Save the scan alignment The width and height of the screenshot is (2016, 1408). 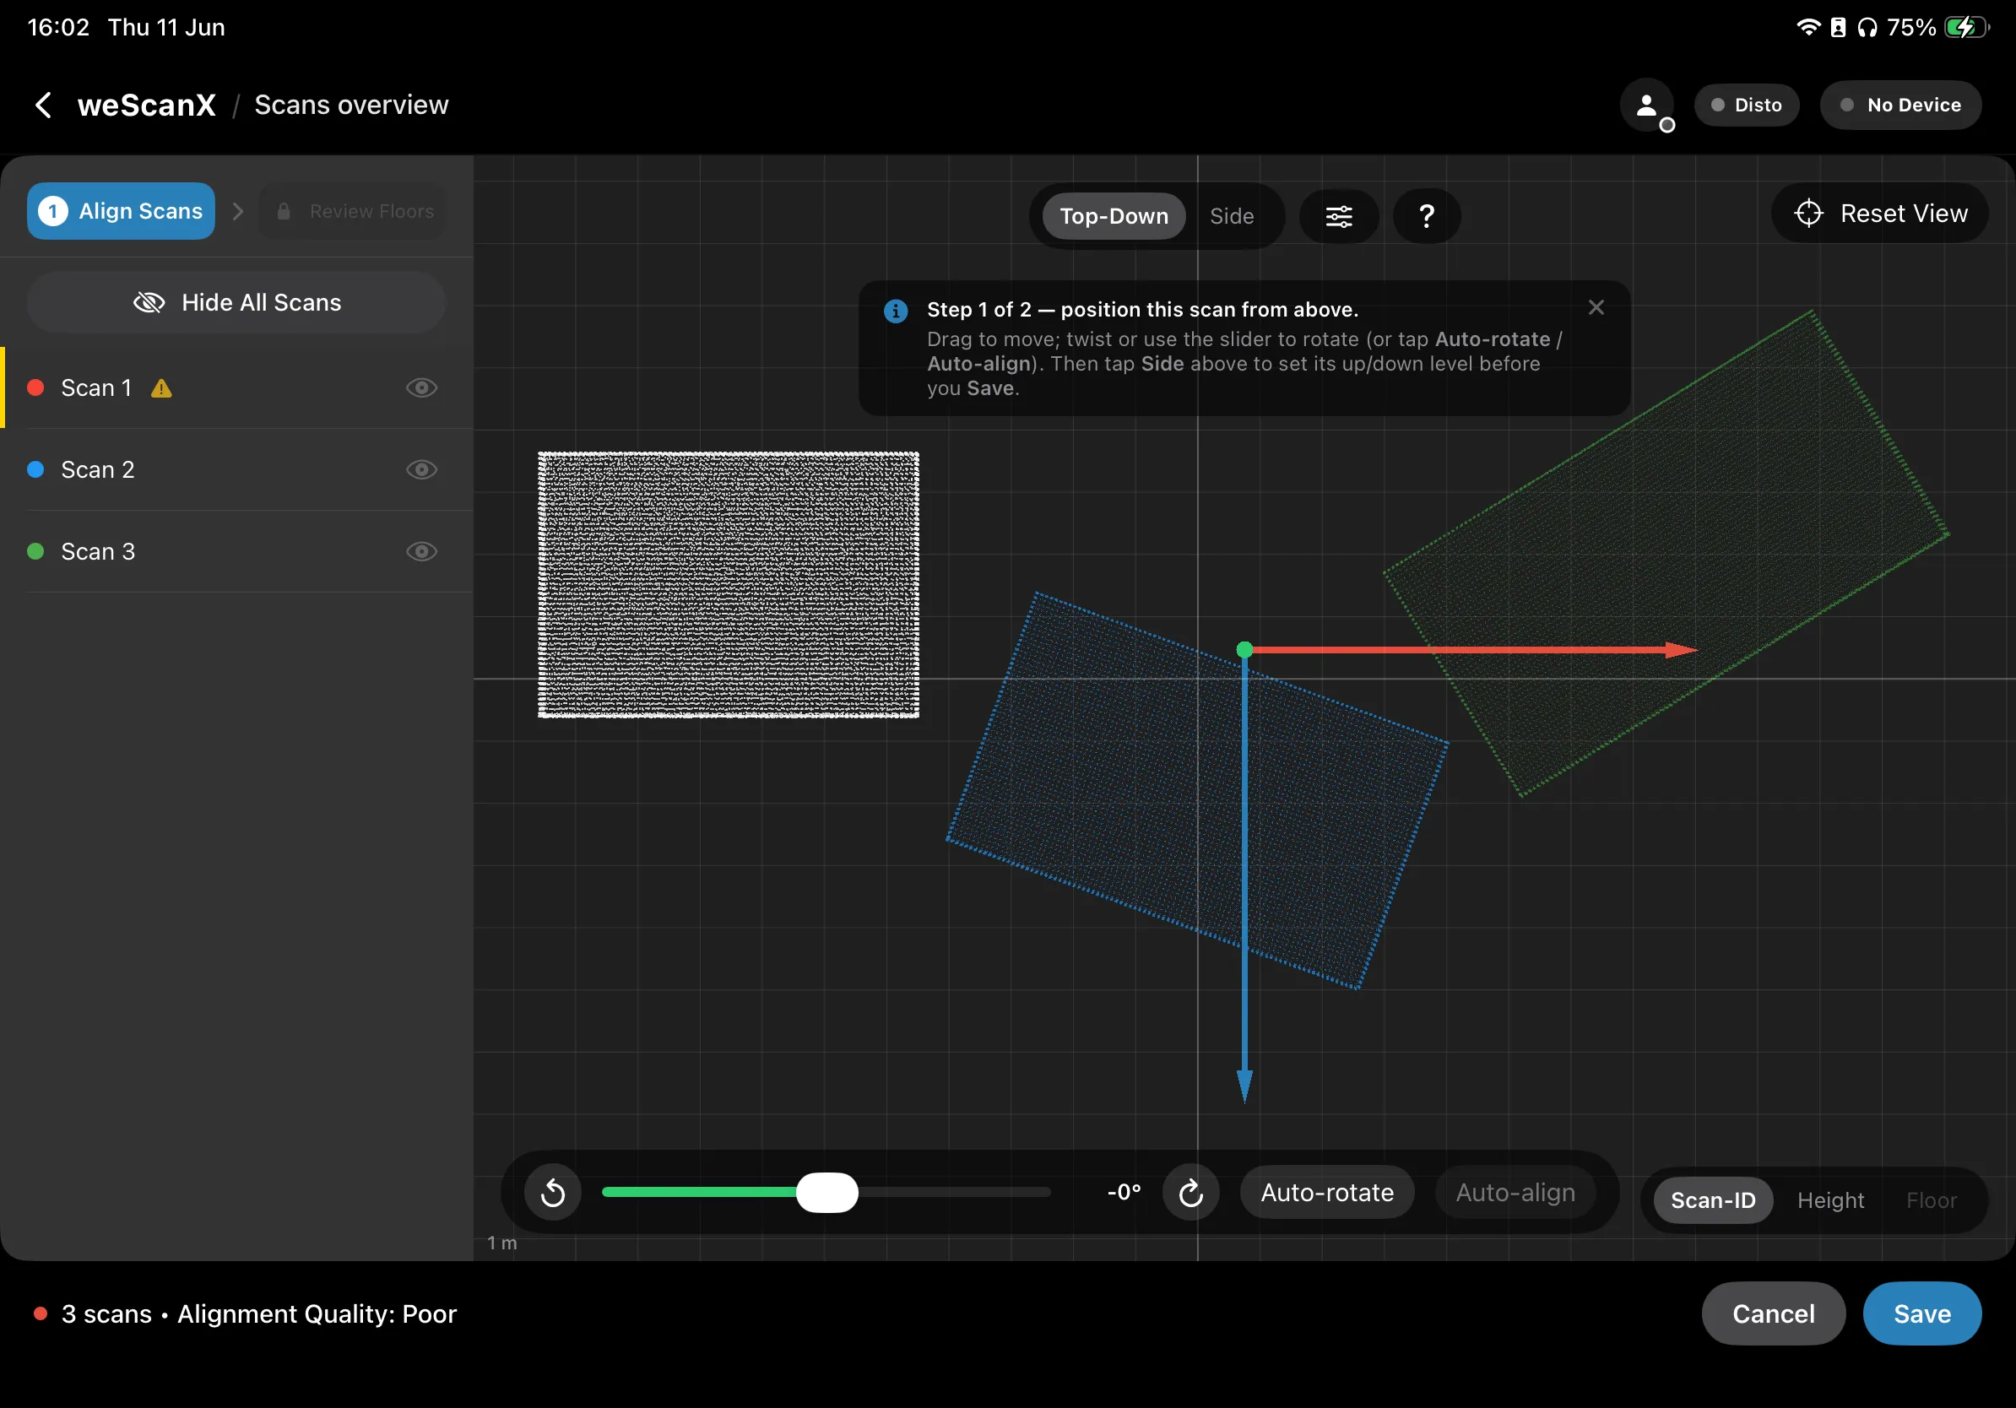click(1922, 1313)
